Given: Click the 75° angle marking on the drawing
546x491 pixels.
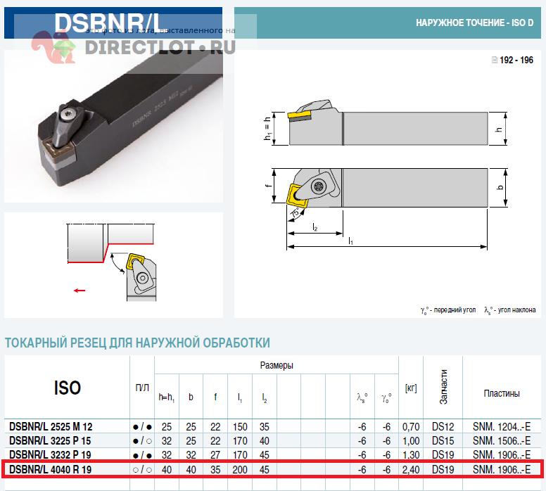Looking at the screenshot, I should pos(293,213).
